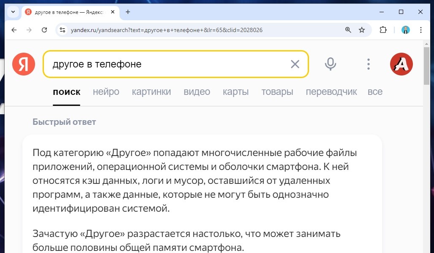Bookmark the page with the star icon
Image resolution: width=434 pixels, height=253 pixels.
(361, 30)
